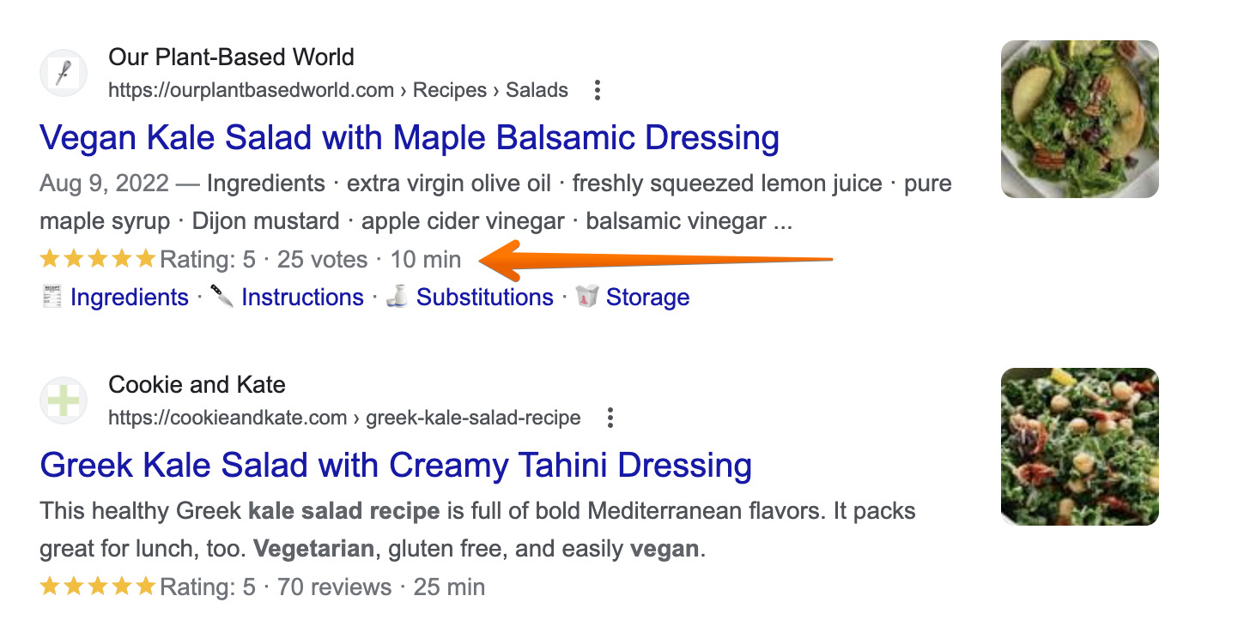Open Greek Kale Salad with Creamy Tahini Dressing
Image resolution: width=1238 pixels, height=638 pixels.
point(396,466)
